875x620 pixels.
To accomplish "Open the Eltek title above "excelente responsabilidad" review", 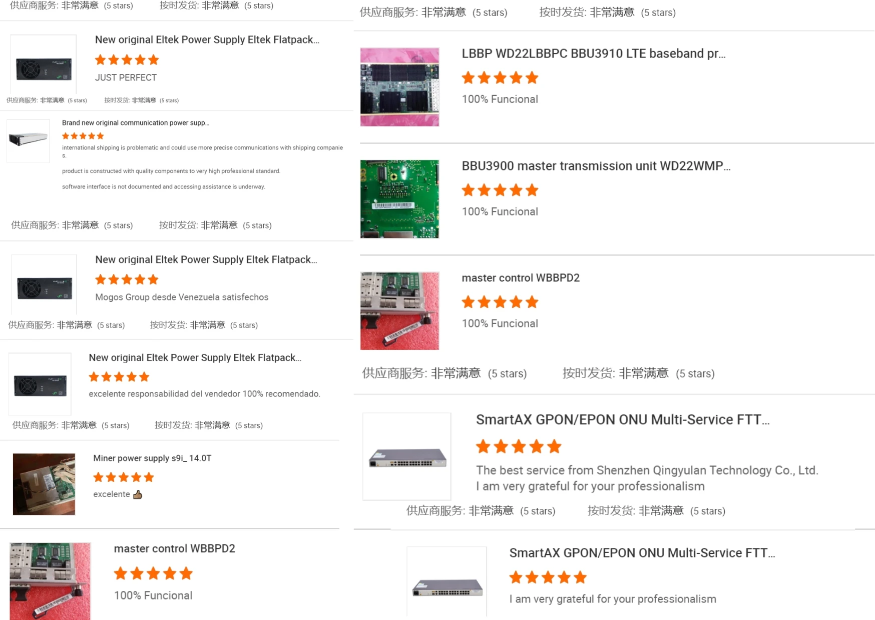I will 195,358.
